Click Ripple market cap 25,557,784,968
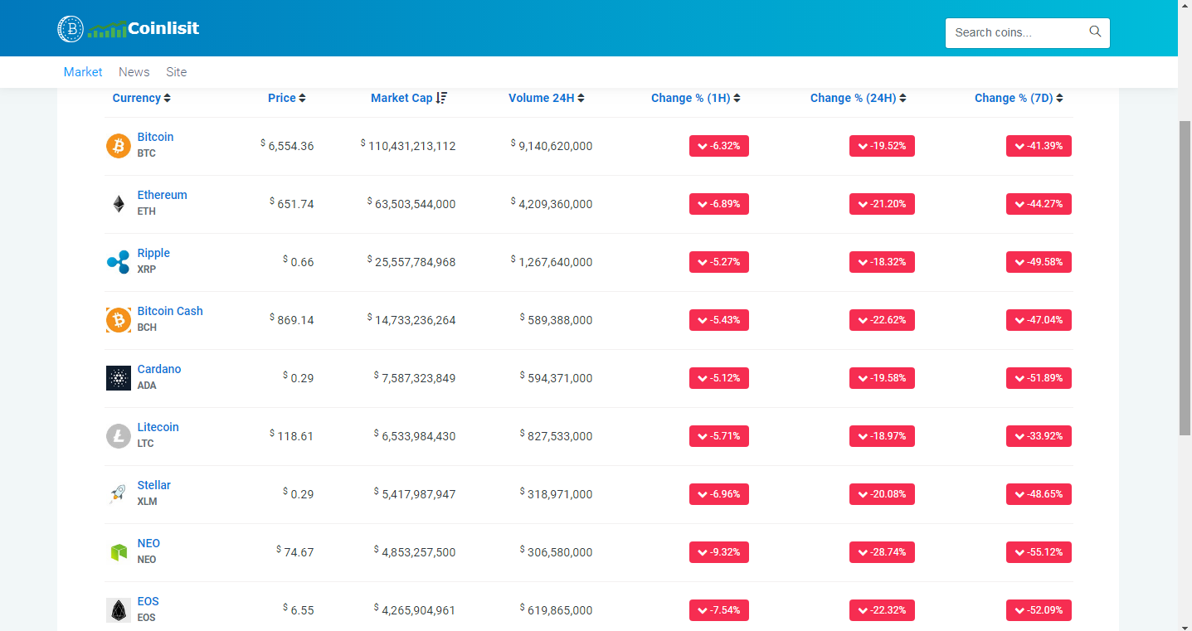The width and height of the screenshot is (1192, 631). (411, 262)
